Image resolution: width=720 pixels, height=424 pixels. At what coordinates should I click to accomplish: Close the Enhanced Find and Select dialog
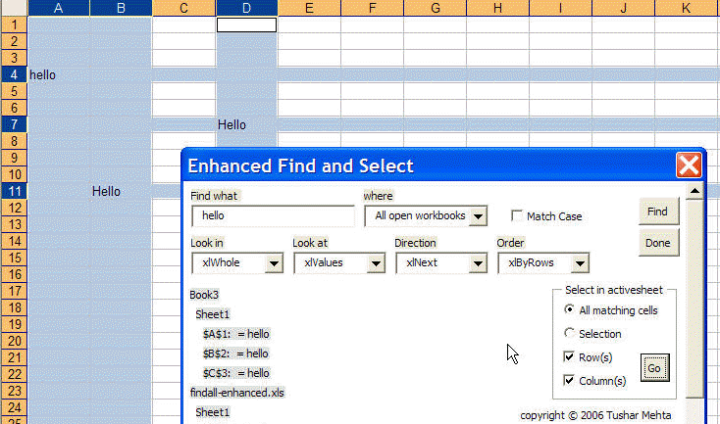tap(690, 165)
